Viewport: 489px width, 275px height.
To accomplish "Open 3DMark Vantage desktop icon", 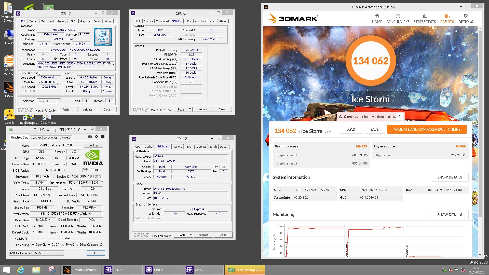I will (8, 65).
